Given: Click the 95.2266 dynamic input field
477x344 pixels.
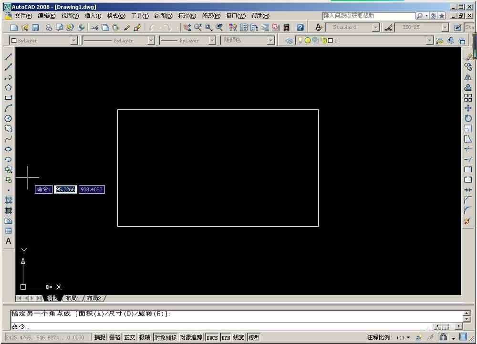Looking at the screenshot, I should [x=65, y=189].
